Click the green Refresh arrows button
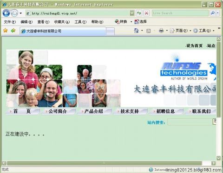Screen dimensions: 223x173 pyautogui.click(x=139, y=13)
